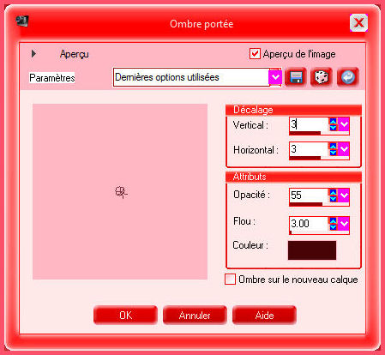Click the Vertical value spinner arrows

tap(334, 124)
